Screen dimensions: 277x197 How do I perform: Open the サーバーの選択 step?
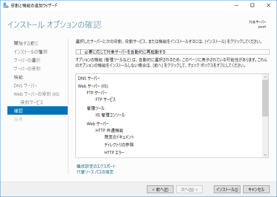[27, 60]
